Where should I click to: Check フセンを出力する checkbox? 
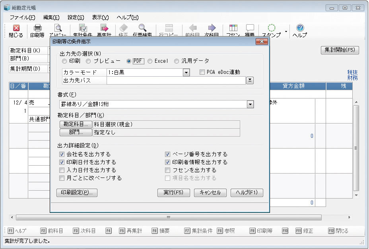(167, 170)
